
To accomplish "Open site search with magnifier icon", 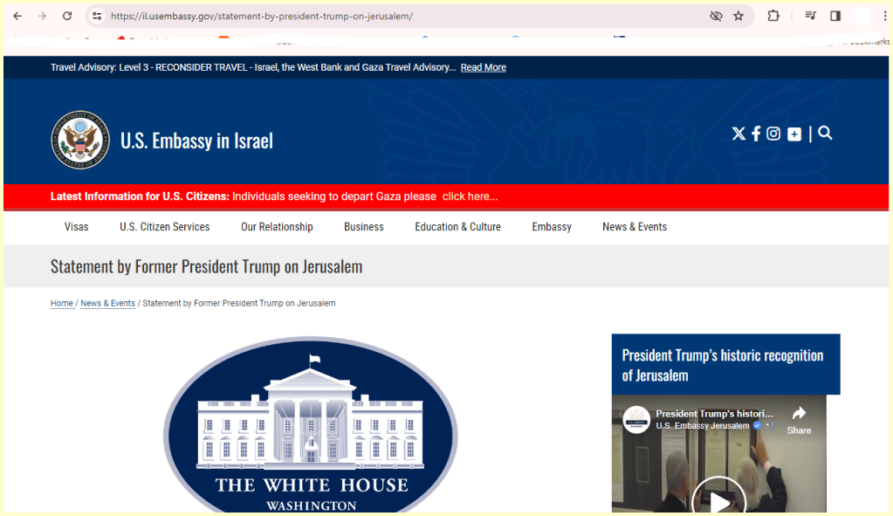I will [825, 133].
